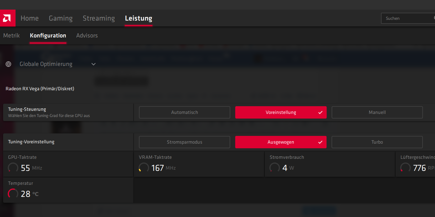Choose the Stromsparmodus preset
The width and height of the screenshot is (435, 217).
click(x=185, y=142)
